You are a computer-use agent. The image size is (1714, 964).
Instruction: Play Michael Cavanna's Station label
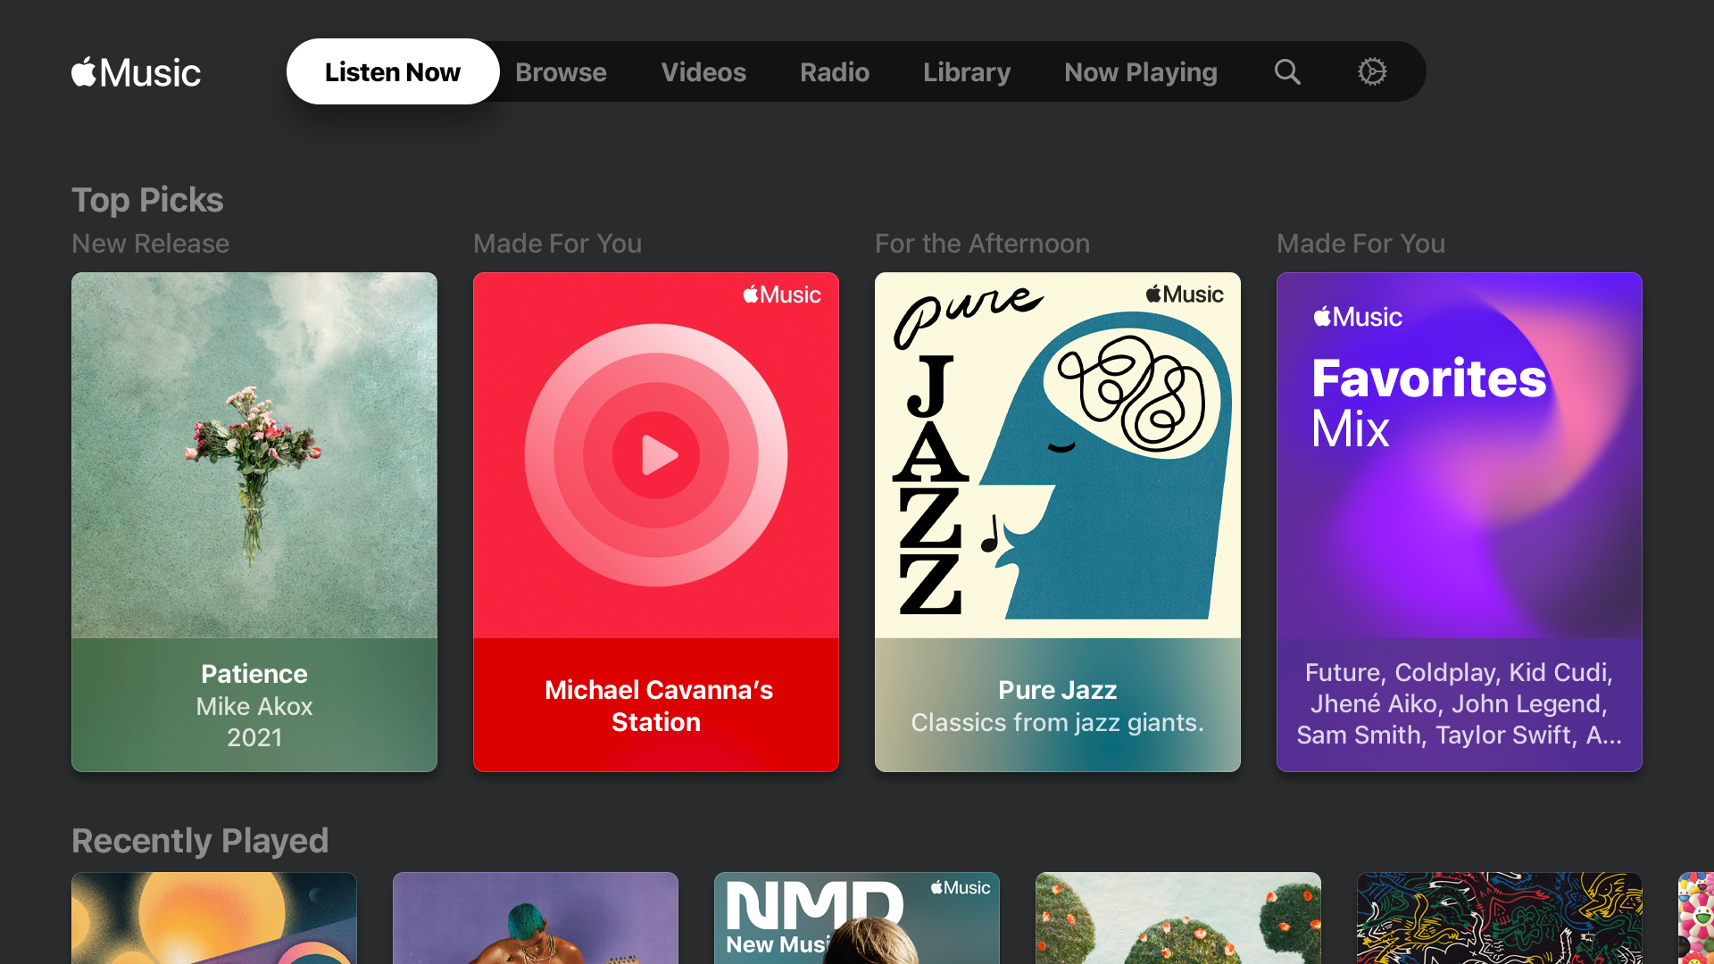[656, 705]
